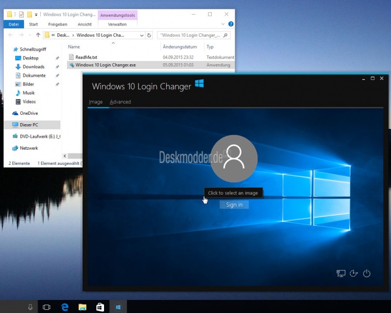Screen dimensions: 391x313
Task: Go up one folder level in Explorer
Action: (38, 35)
